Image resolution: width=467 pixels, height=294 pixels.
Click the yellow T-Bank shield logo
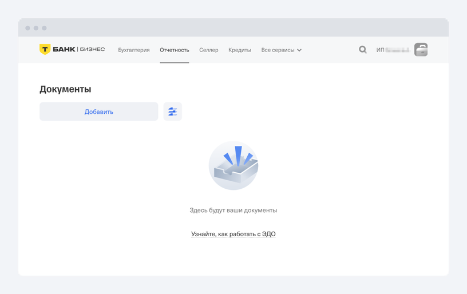[45, 50]
